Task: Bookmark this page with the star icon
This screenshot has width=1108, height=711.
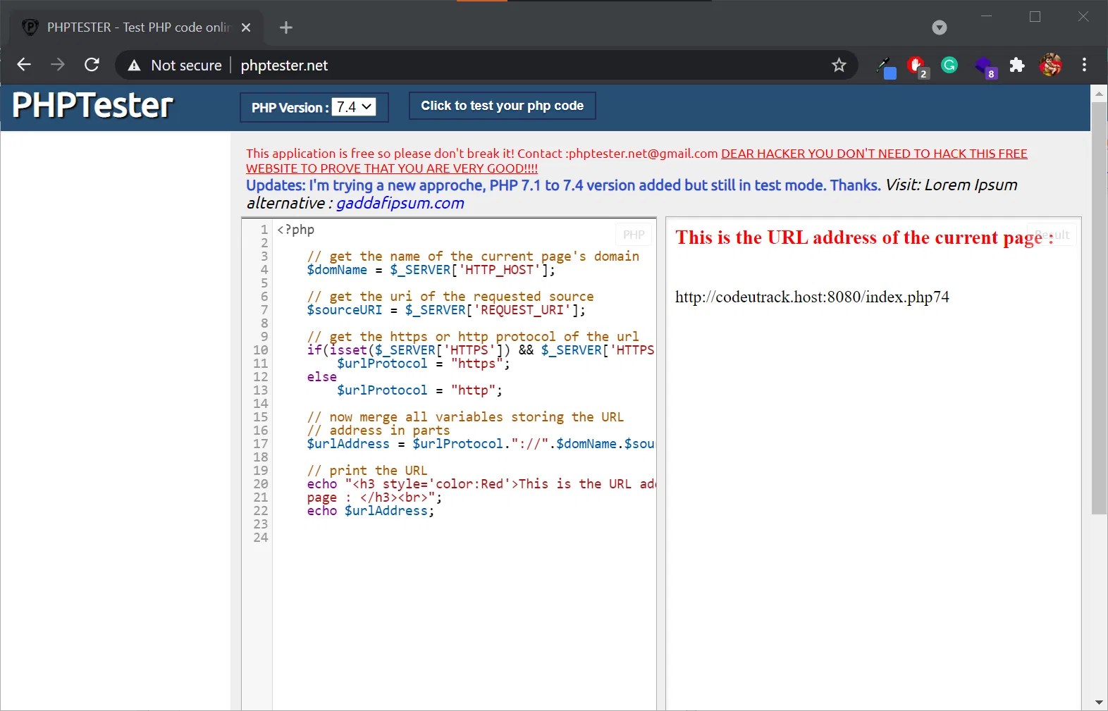Action: coord(839,66)
